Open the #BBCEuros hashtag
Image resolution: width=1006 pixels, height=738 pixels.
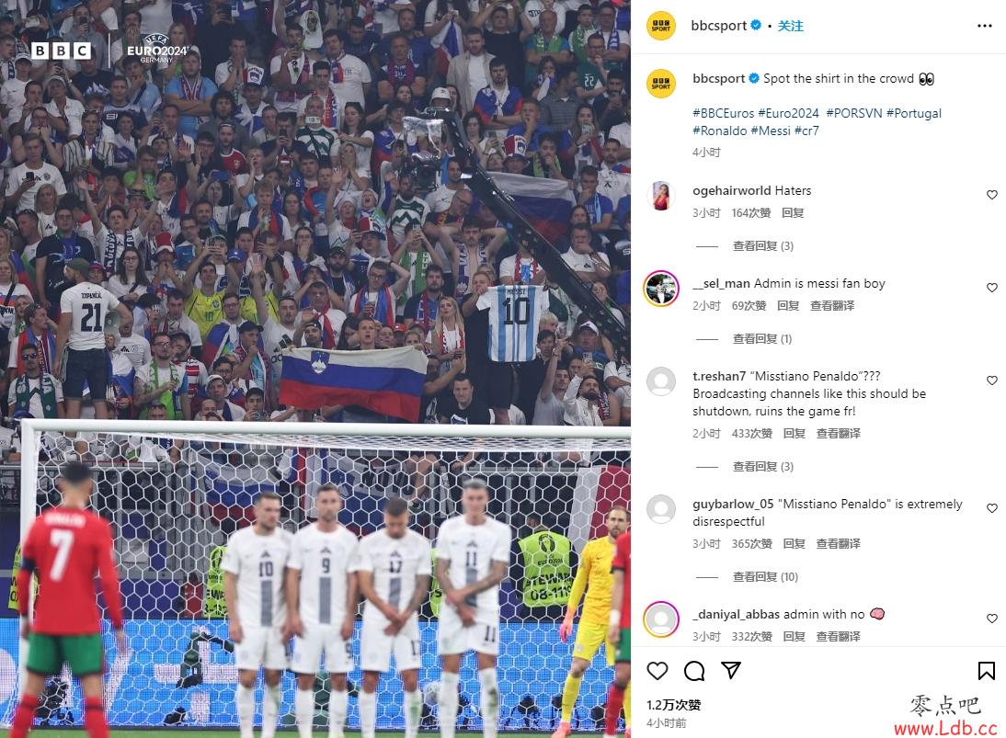pyautogui.click(x=723, y=113)
